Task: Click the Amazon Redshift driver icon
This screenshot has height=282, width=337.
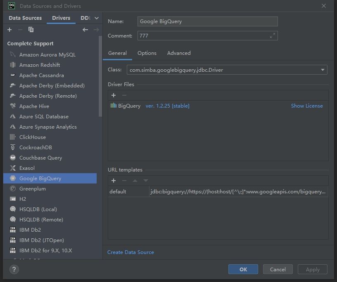Action: click(13, 65)
